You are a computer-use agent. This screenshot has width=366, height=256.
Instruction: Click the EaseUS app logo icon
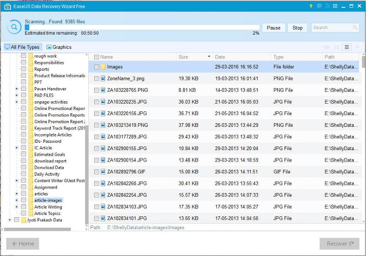pyautogui.click(x=7, y=6)
